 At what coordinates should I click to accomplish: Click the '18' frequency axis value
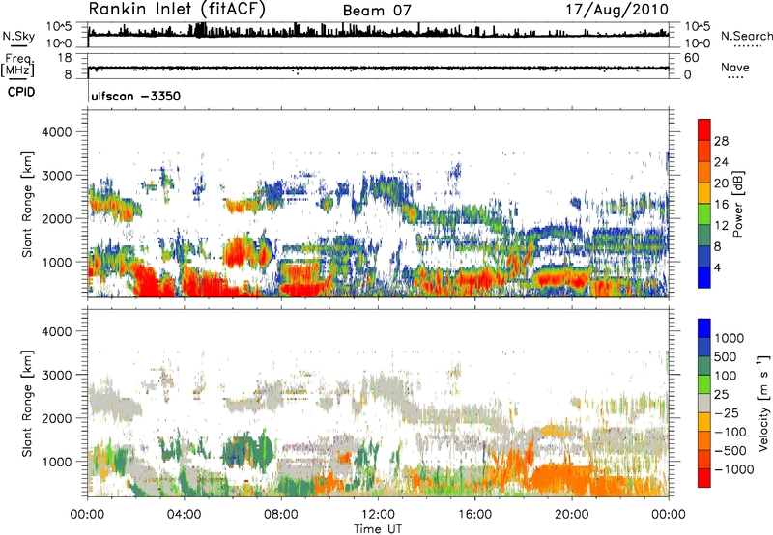pos(65,58)
